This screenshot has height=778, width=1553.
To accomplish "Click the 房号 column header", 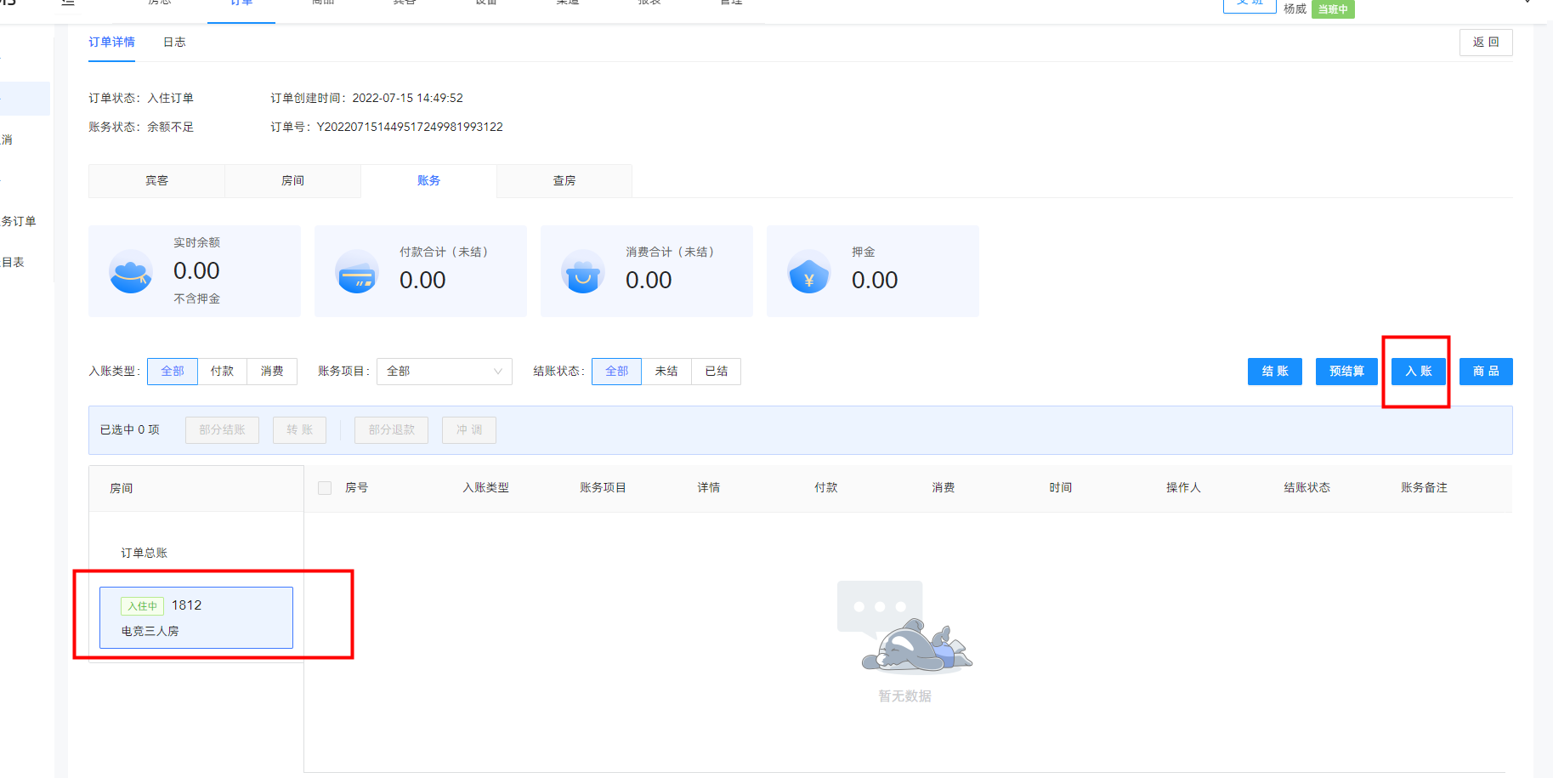I will click(x=356, y=488).
